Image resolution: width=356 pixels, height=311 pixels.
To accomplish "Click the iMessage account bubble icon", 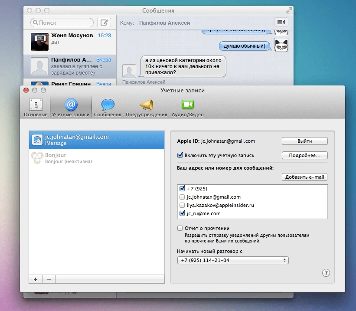I will (37, 140).
